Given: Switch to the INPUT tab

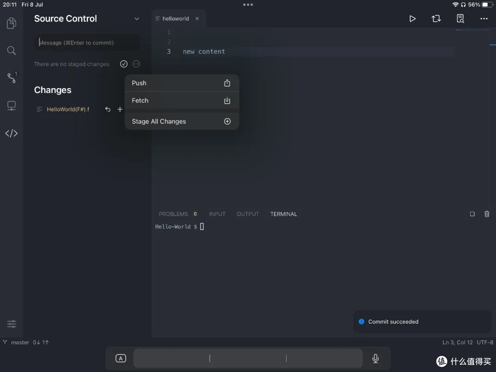Looking at the screenshot, I should click(217, 214).
